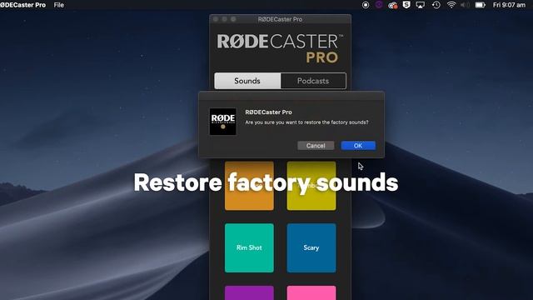Select the yellow sound pad
The image size is (533, 300).
click(x=311, y=186)
